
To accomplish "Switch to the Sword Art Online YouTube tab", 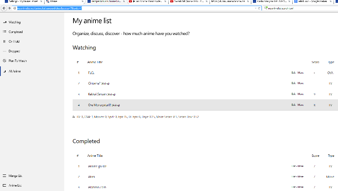I will [189, 2].
